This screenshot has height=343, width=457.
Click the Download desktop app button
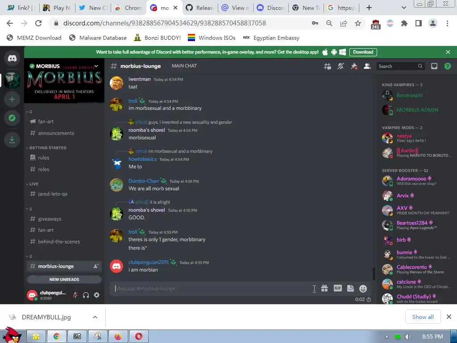pyautogui.click(x=363, y=52)
